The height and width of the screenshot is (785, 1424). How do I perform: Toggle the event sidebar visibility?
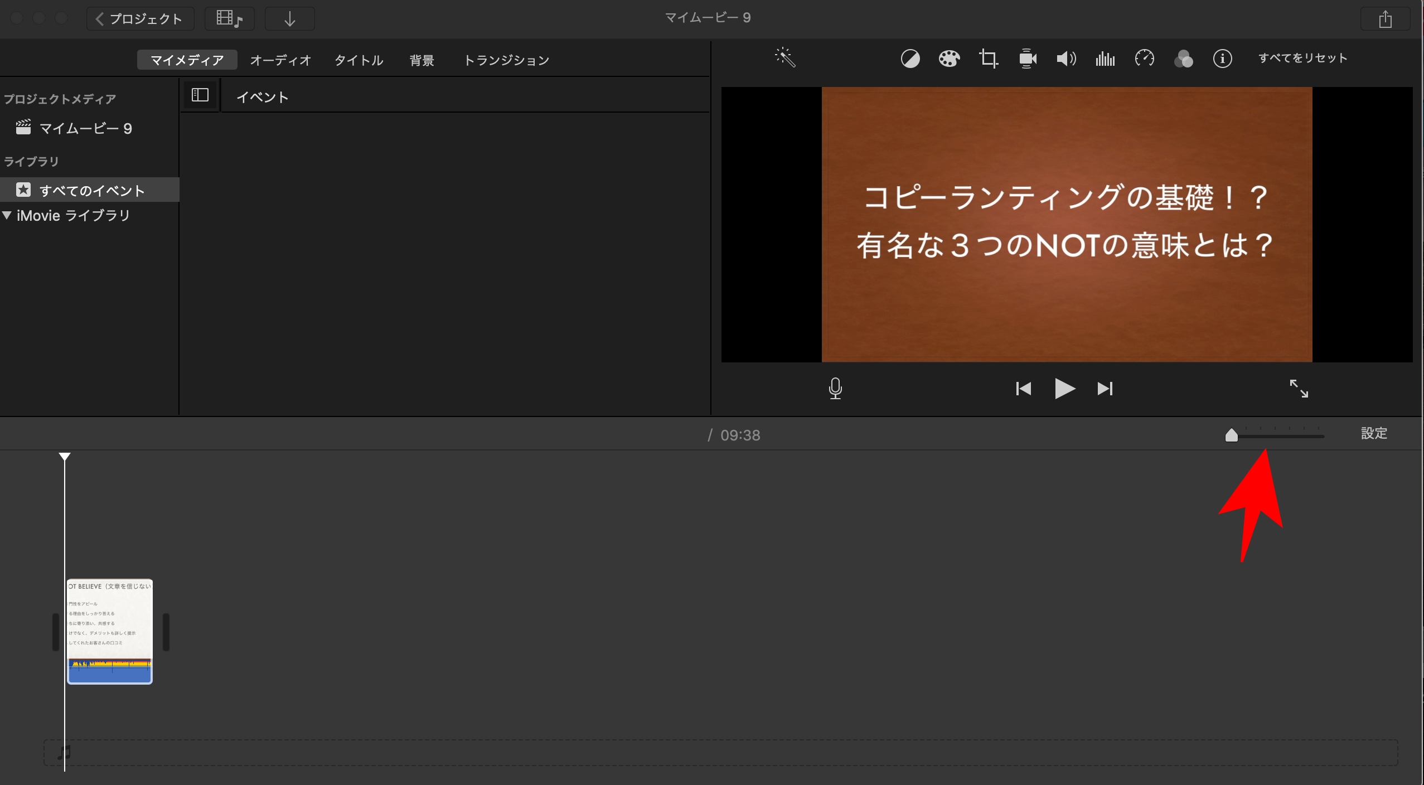(x=200, y=94)
